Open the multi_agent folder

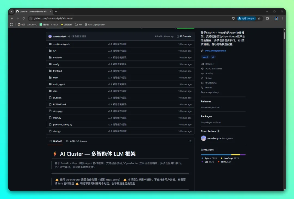tap(59, 84)
